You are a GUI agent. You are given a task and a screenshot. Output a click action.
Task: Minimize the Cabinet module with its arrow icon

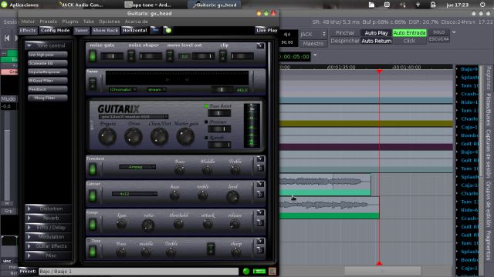(260, 185)
